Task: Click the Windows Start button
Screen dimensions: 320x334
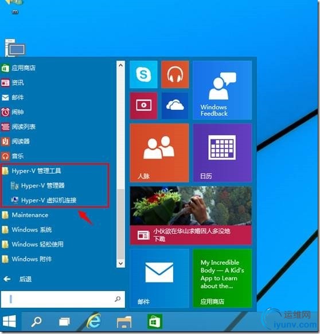Action: [9, 321]
